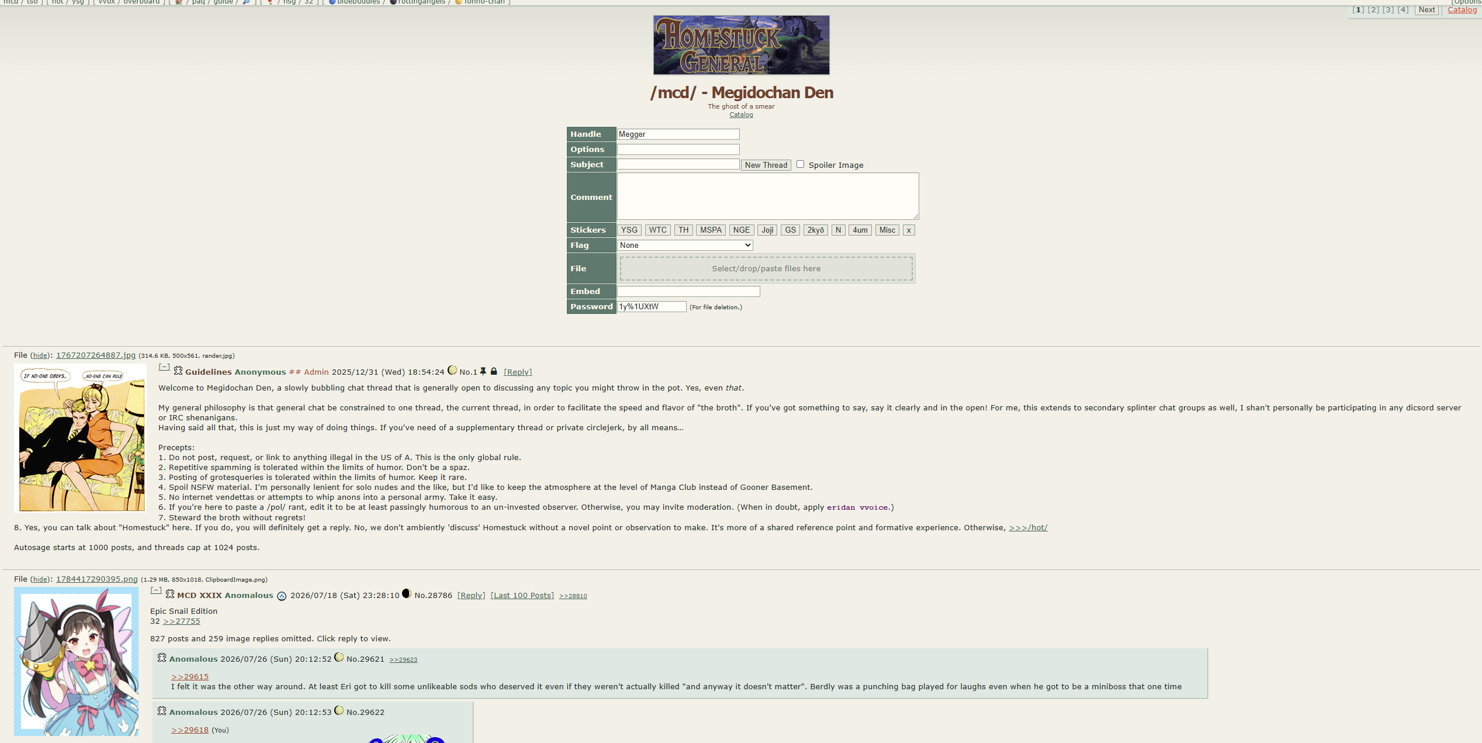Image resolution: width=1482 pixels, height=743 pixels.
Task: Open the NGE sticker set
Action: [742, 230]
